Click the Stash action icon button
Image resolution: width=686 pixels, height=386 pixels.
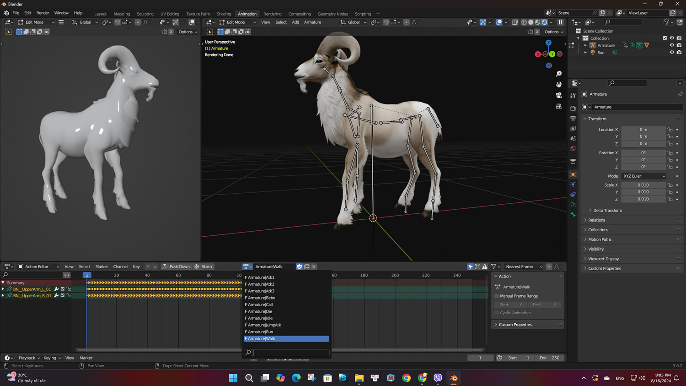pyautogui.click(x=203, y=266)
